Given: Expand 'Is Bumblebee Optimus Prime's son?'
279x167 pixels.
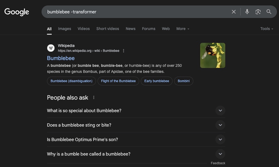Looking at the screenshot, I should (136, 139).
